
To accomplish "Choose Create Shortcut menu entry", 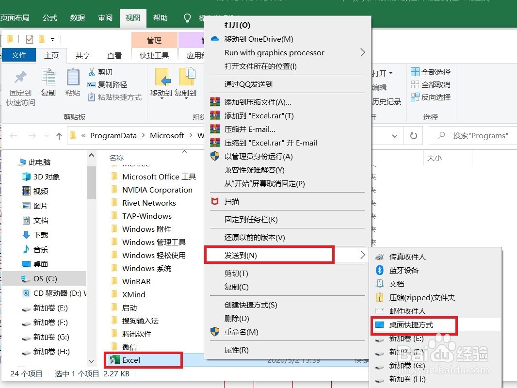I will tap(288, 305).
